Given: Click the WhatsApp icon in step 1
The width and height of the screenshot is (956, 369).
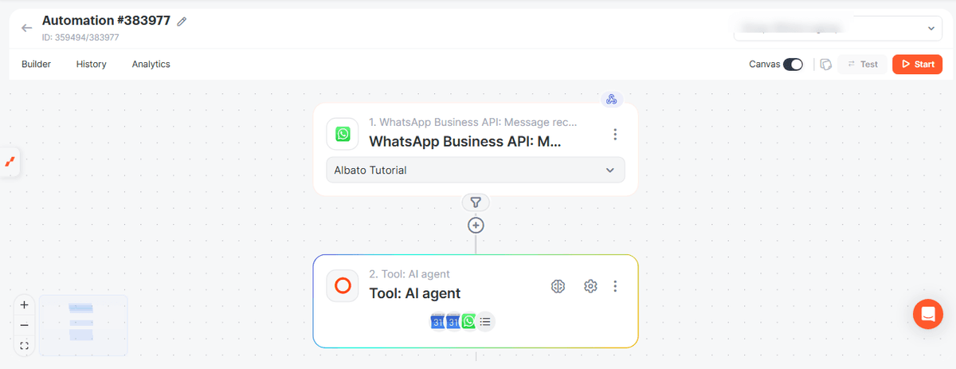Looking at the screenshot, I should [x=343, y=134].
